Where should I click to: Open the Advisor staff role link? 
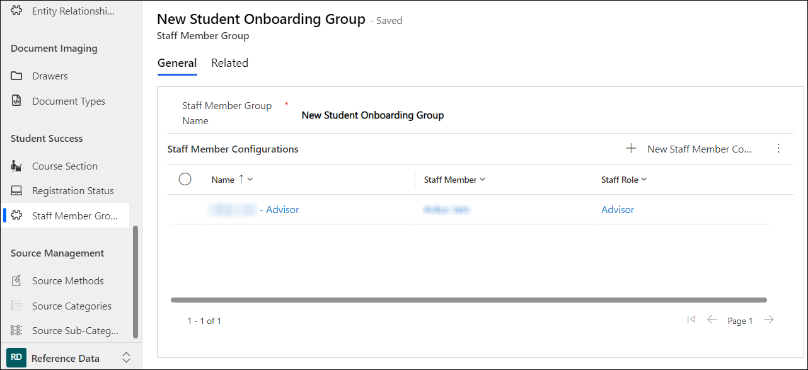coord(618,210)
